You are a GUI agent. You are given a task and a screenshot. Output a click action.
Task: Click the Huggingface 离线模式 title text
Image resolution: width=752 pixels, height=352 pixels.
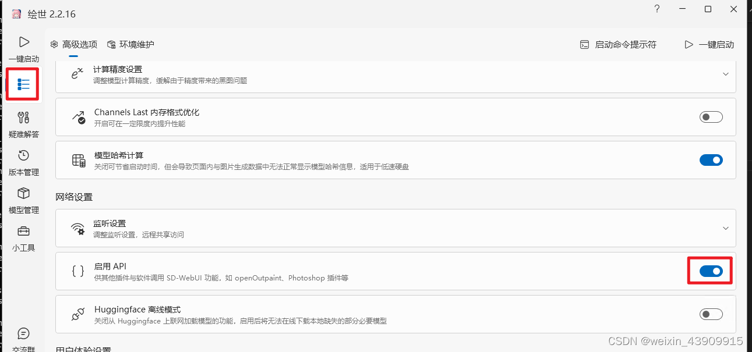tap(137, 310)
